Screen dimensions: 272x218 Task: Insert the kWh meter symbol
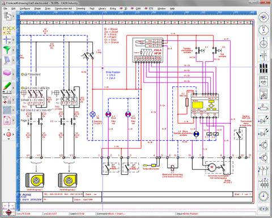click(263, 81)
